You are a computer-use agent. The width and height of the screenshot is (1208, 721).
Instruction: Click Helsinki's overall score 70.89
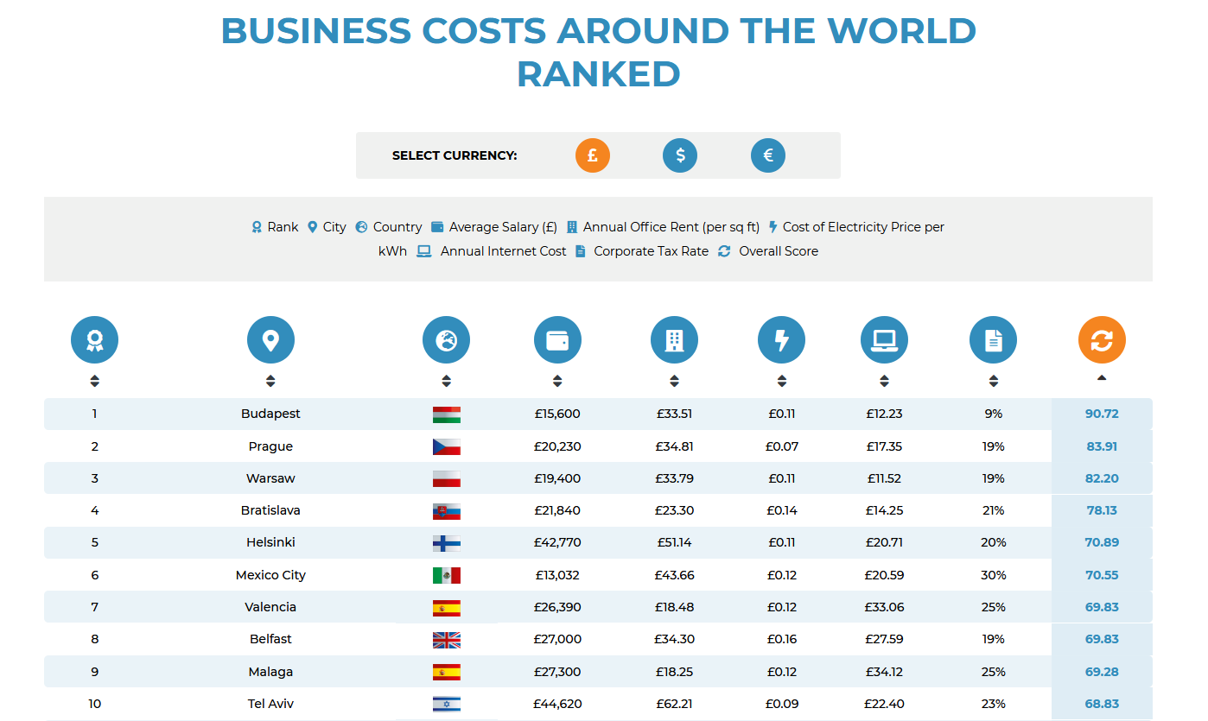[1102, 542]
